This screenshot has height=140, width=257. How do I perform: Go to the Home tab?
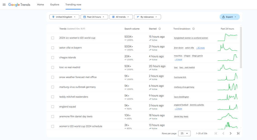click(x=40, y=5)
